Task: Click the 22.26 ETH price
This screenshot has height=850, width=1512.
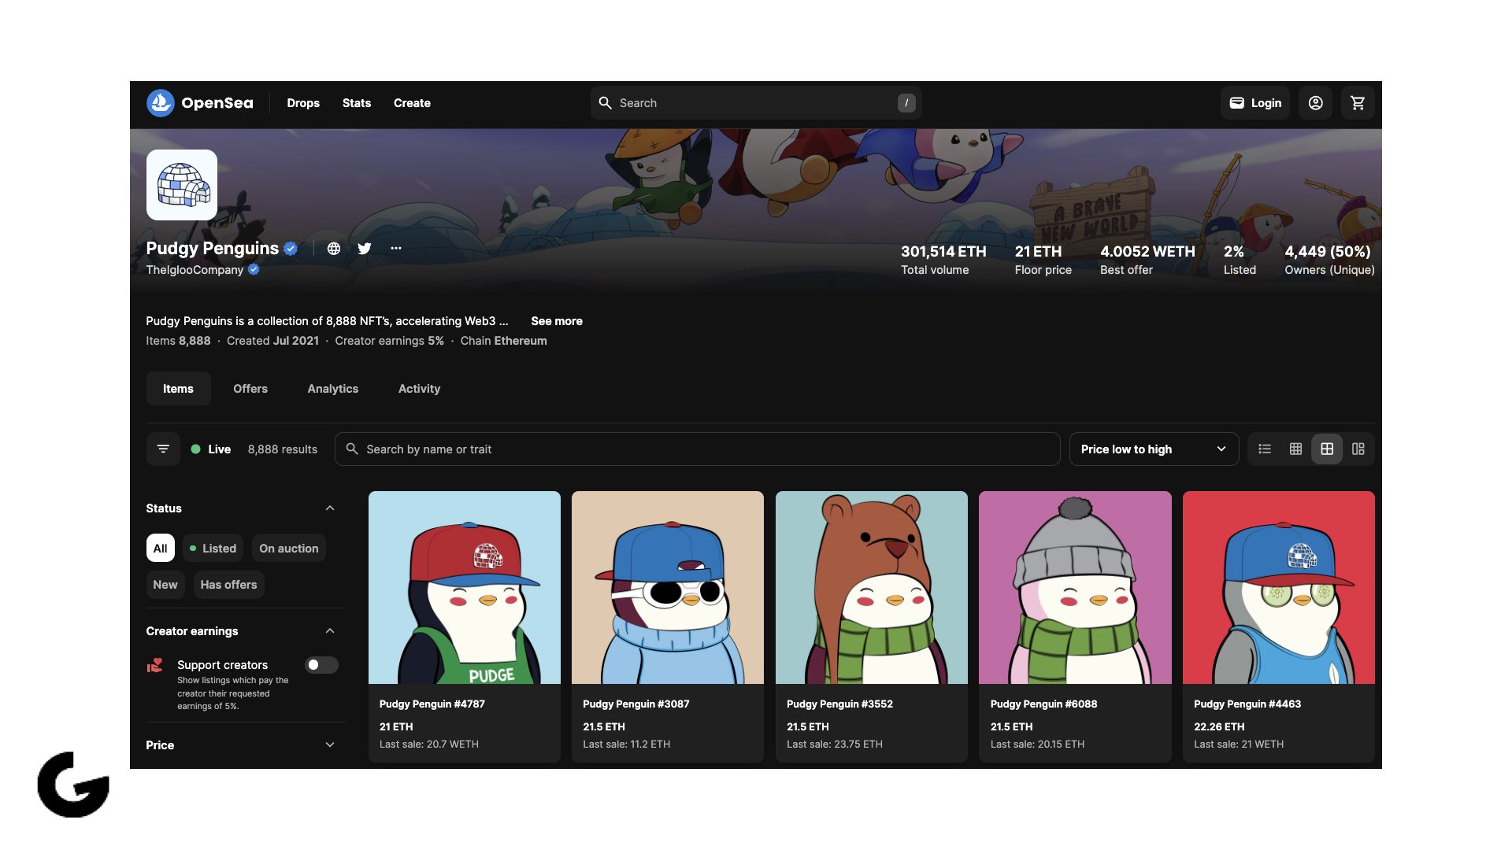Action: point(1219,727)
